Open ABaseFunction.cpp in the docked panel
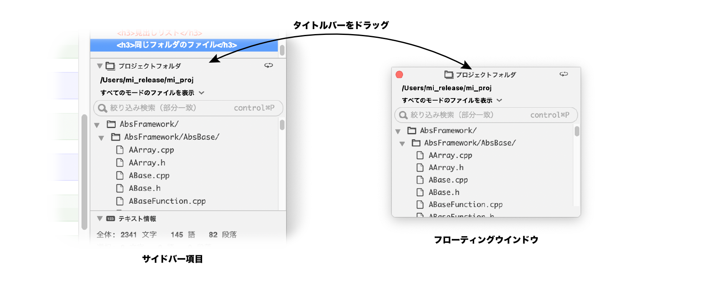707x291 pixels. point(167,201)
